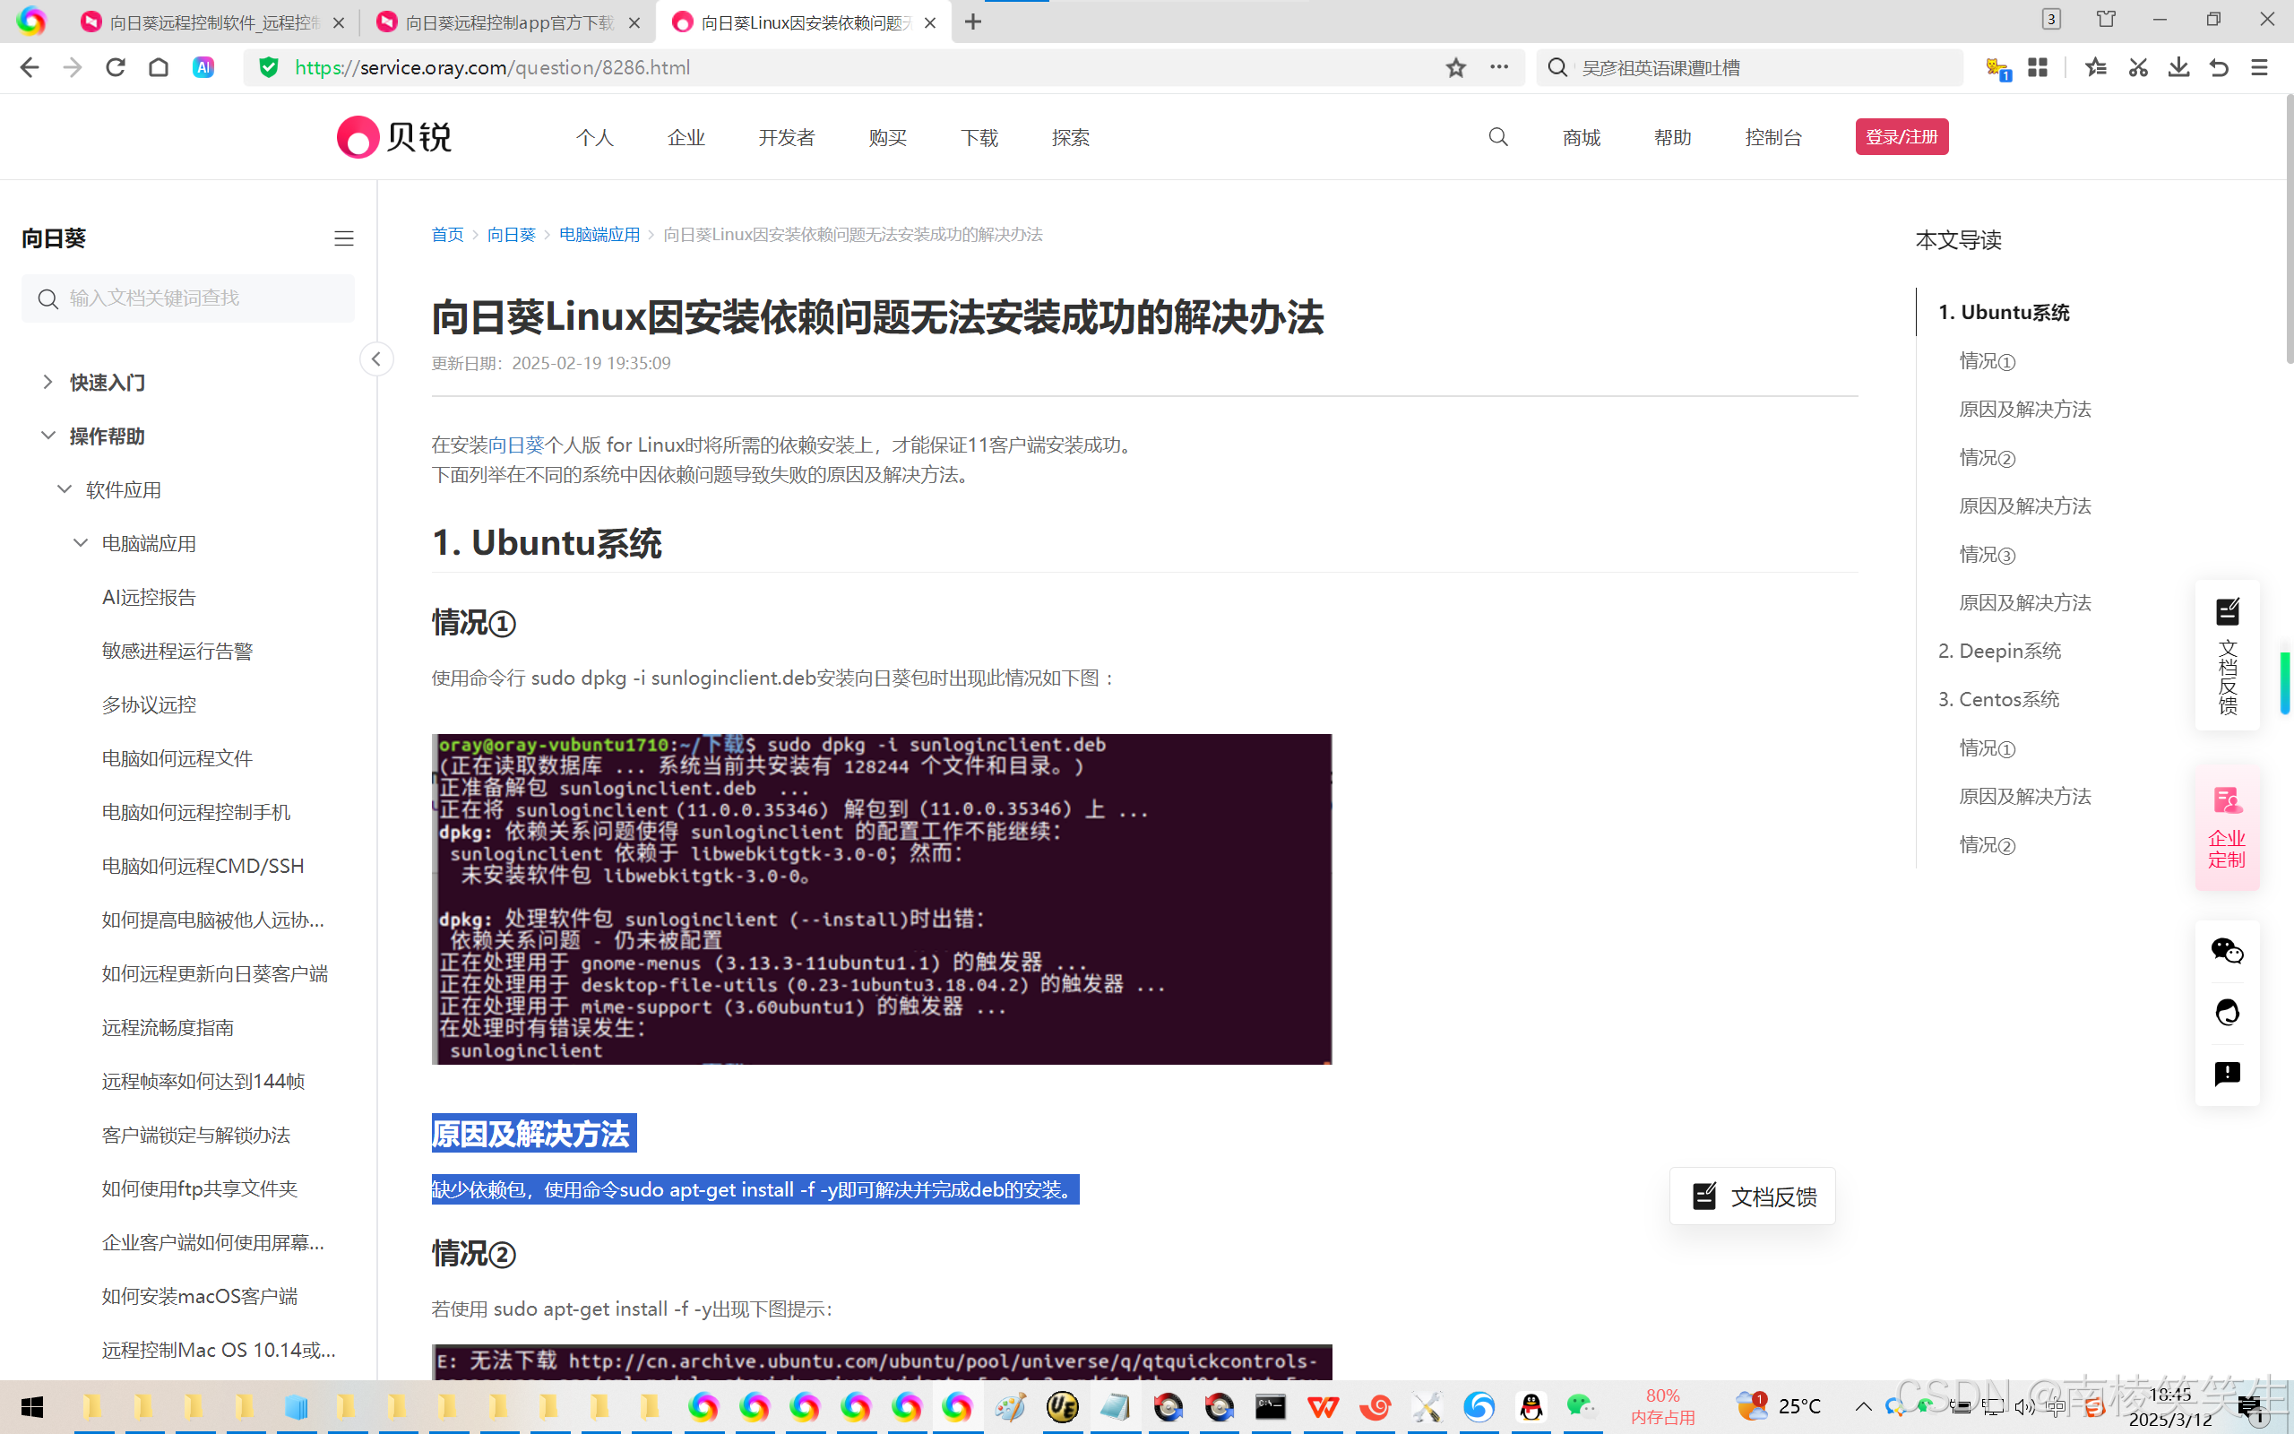2294x1434 pixels.
Task: Open the 下载 navigation menu
Action: click(x=979, y=137)
